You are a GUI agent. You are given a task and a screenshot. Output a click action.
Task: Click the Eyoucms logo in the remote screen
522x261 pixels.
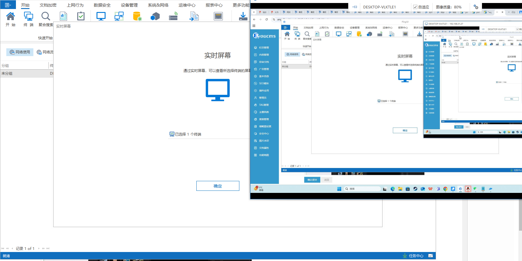(265, 36)
